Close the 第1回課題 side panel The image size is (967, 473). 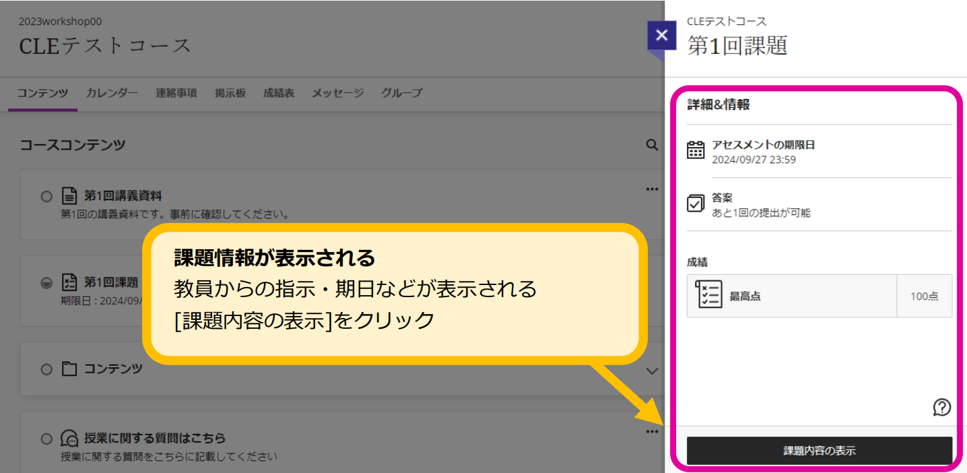click(x=661, y=36)
